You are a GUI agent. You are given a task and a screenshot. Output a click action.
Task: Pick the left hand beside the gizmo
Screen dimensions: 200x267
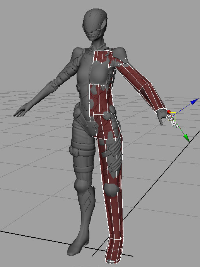point(161,116)
